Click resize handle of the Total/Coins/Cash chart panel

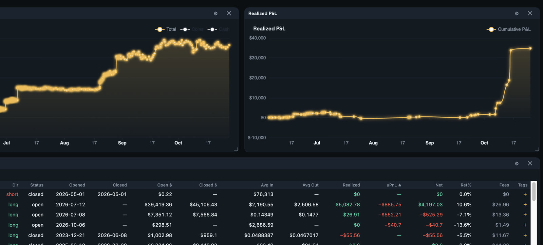236,149
